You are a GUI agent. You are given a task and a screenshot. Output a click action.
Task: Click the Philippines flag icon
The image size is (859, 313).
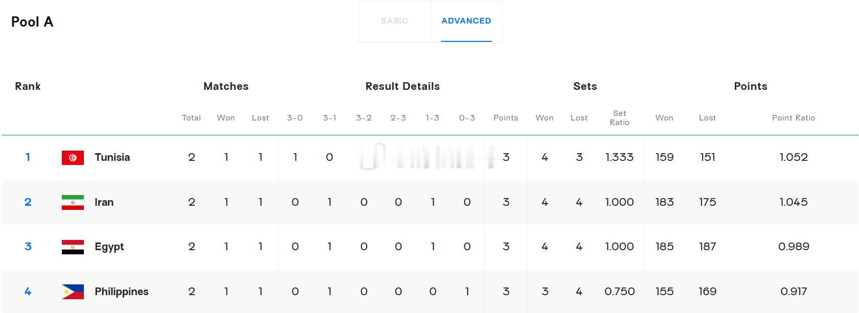pos(73,292)
